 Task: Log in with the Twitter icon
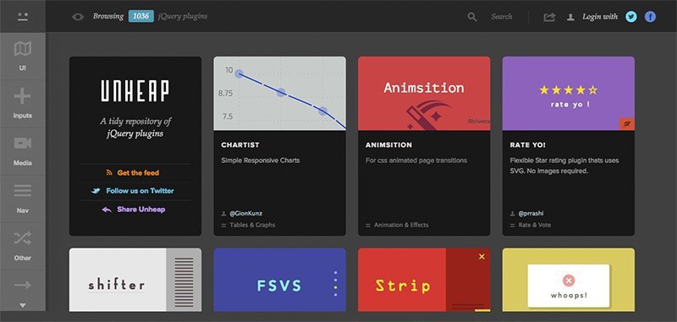[x=631, y=17]
